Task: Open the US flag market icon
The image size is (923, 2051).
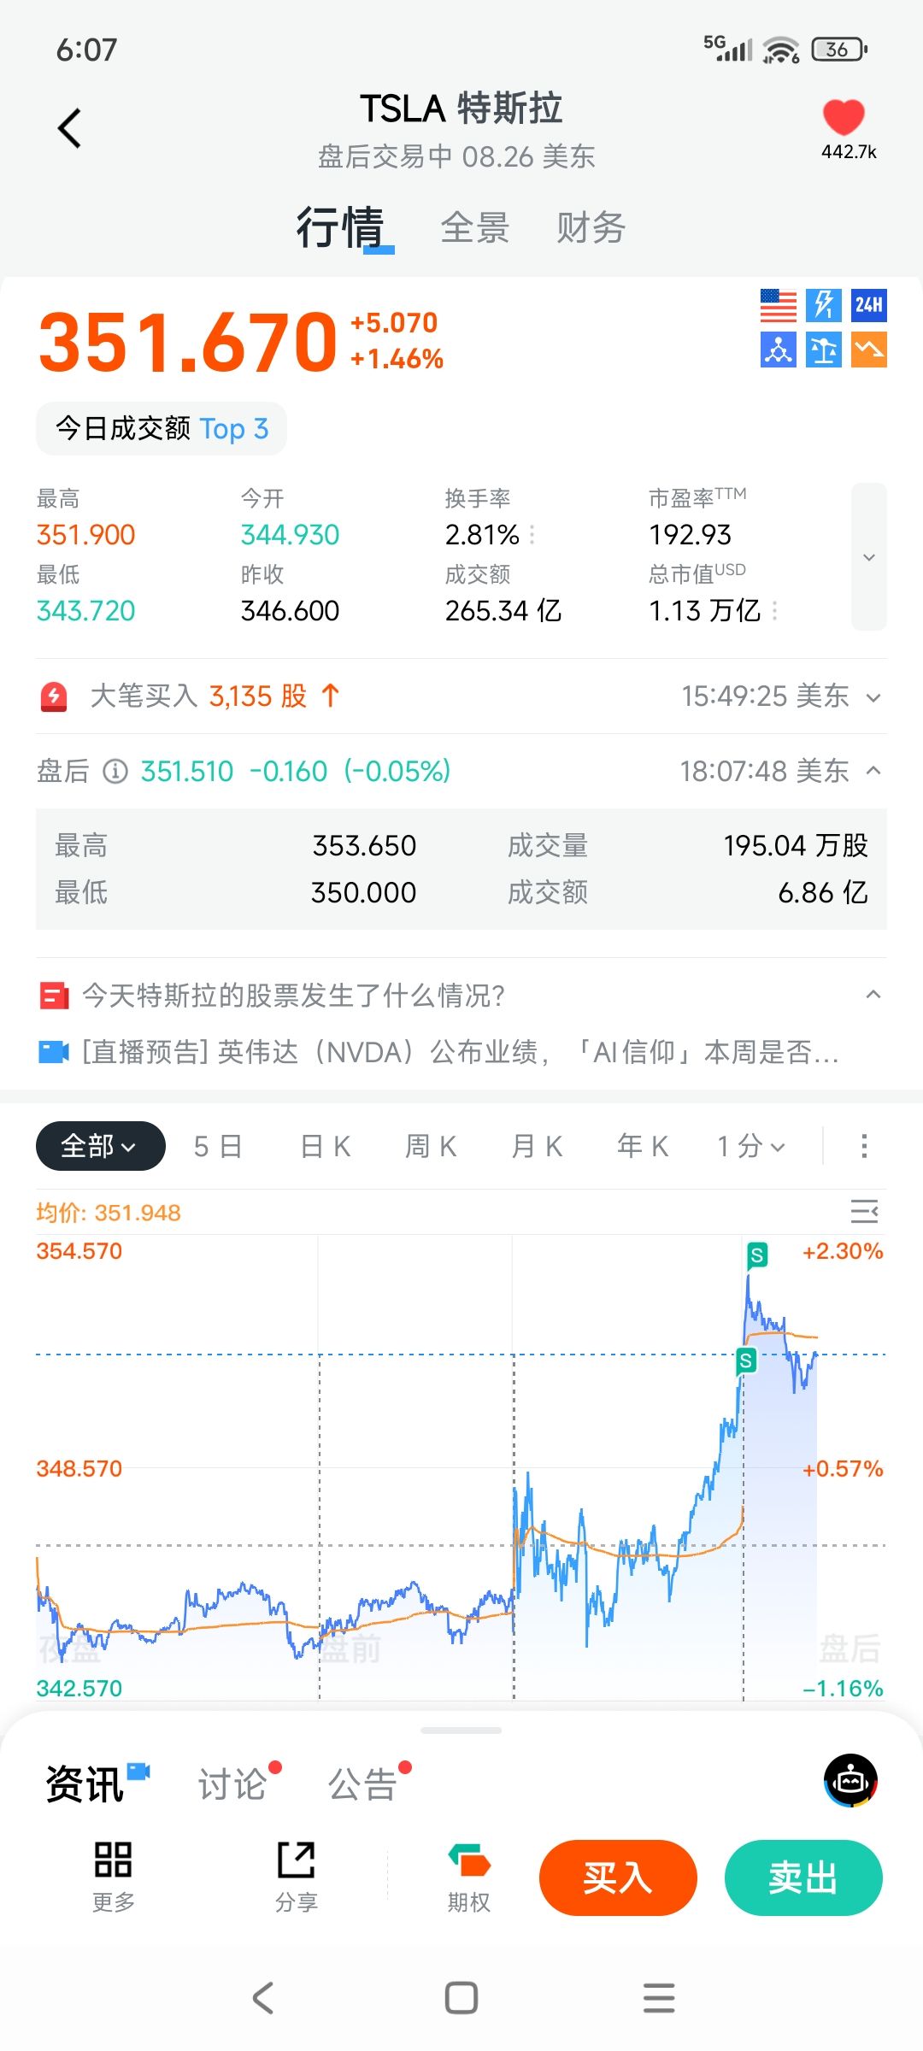Action: click(779, 306)
